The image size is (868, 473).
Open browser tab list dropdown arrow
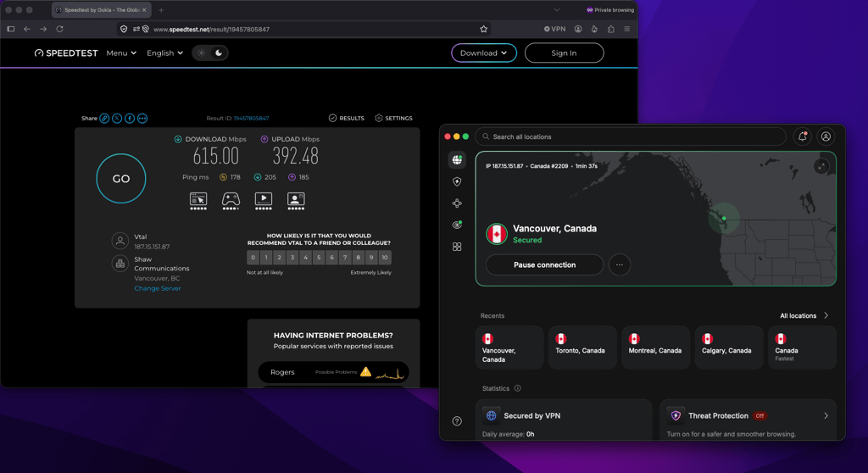click(x=557, y=10)
